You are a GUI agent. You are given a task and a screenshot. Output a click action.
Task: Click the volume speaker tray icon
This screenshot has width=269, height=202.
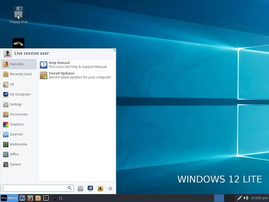click(x=246, y=198)
